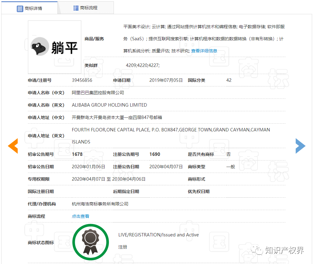Click the 优先权日期 label
This screenshot has width=314, height=264.
click(x=199, y=191)
